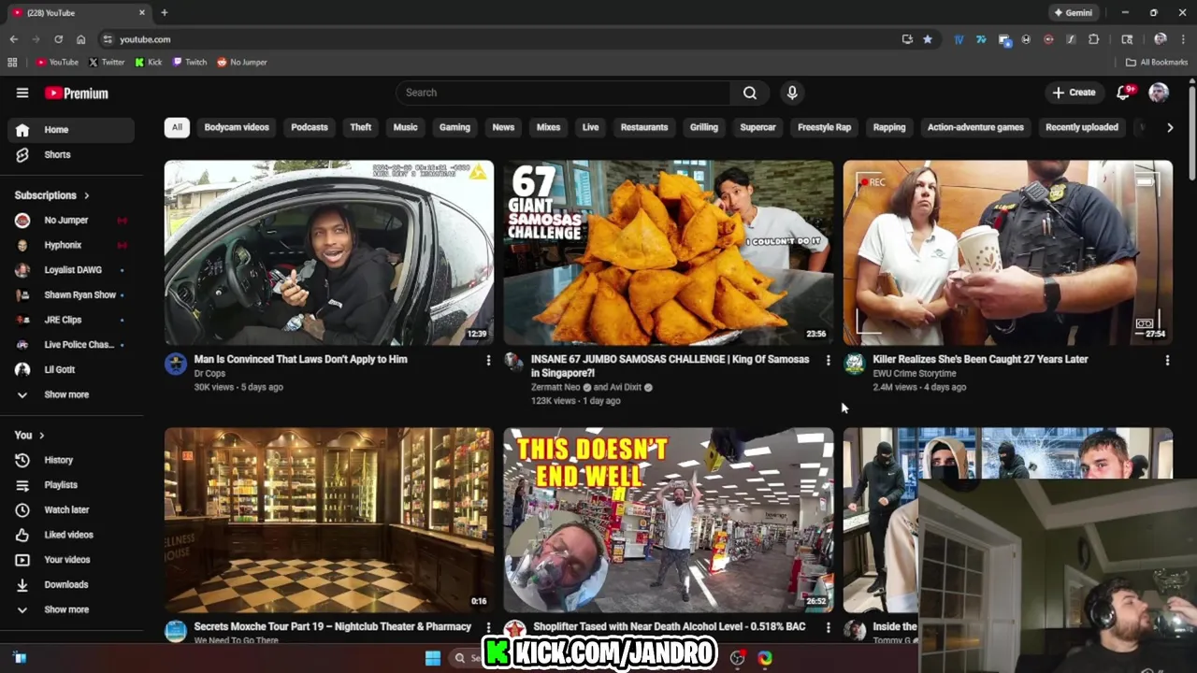Screen dimensions: 1197x673
Task: Open the browser extensions puzzle icon
Action: point(1093,39)
